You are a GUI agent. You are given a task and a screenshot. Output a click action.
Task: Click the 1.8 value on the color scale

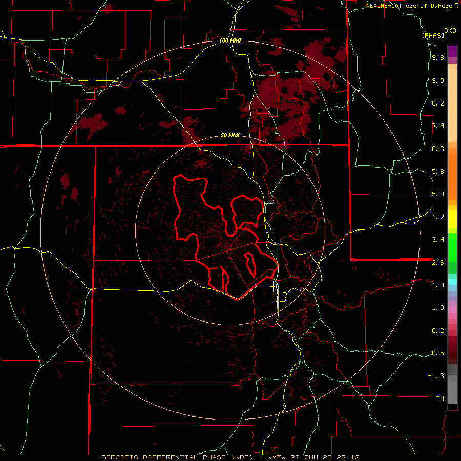[x=438, y=285]
